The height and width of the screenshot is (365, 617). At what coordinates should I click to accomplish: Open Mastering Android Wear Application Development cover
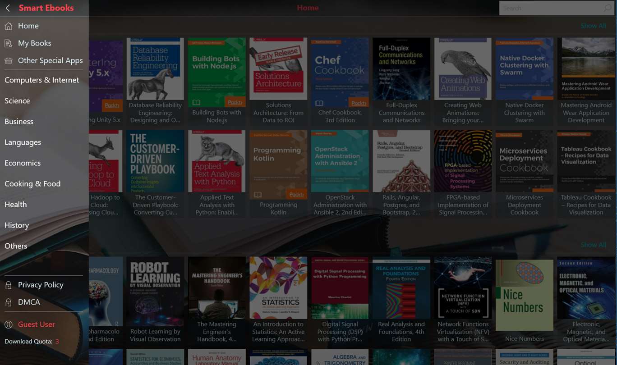[x=586, y=69]
